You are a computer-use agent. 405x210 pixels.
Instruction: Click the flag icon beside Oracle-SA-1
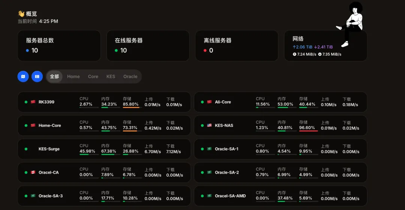point(209,149)
